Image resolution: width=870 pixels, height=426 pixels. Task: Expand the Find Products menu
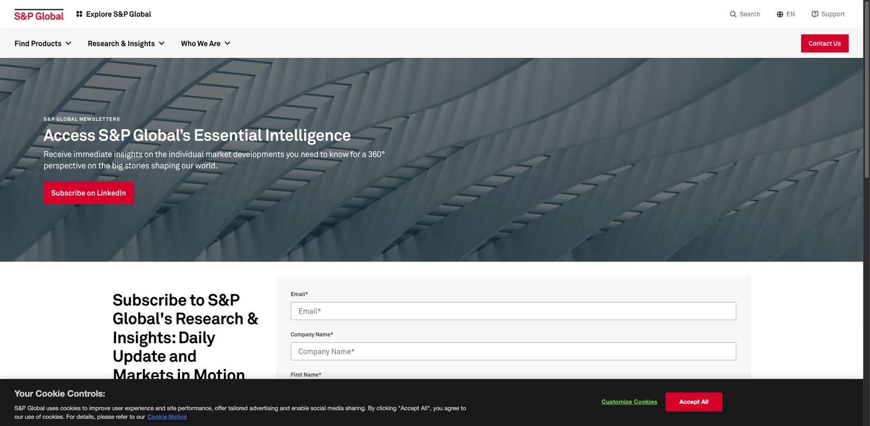click(43, 43)
